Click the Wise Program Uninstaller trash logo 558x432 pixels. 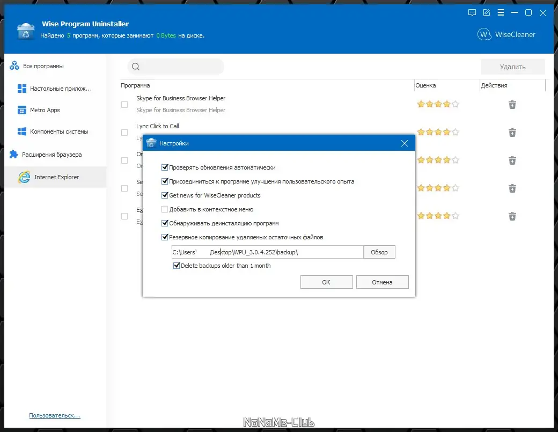pos(26,31)
